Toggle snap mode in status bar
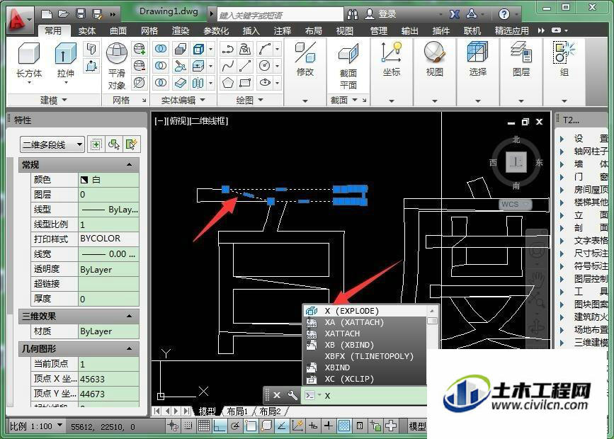Screen dimensions: 614x439 188,426
